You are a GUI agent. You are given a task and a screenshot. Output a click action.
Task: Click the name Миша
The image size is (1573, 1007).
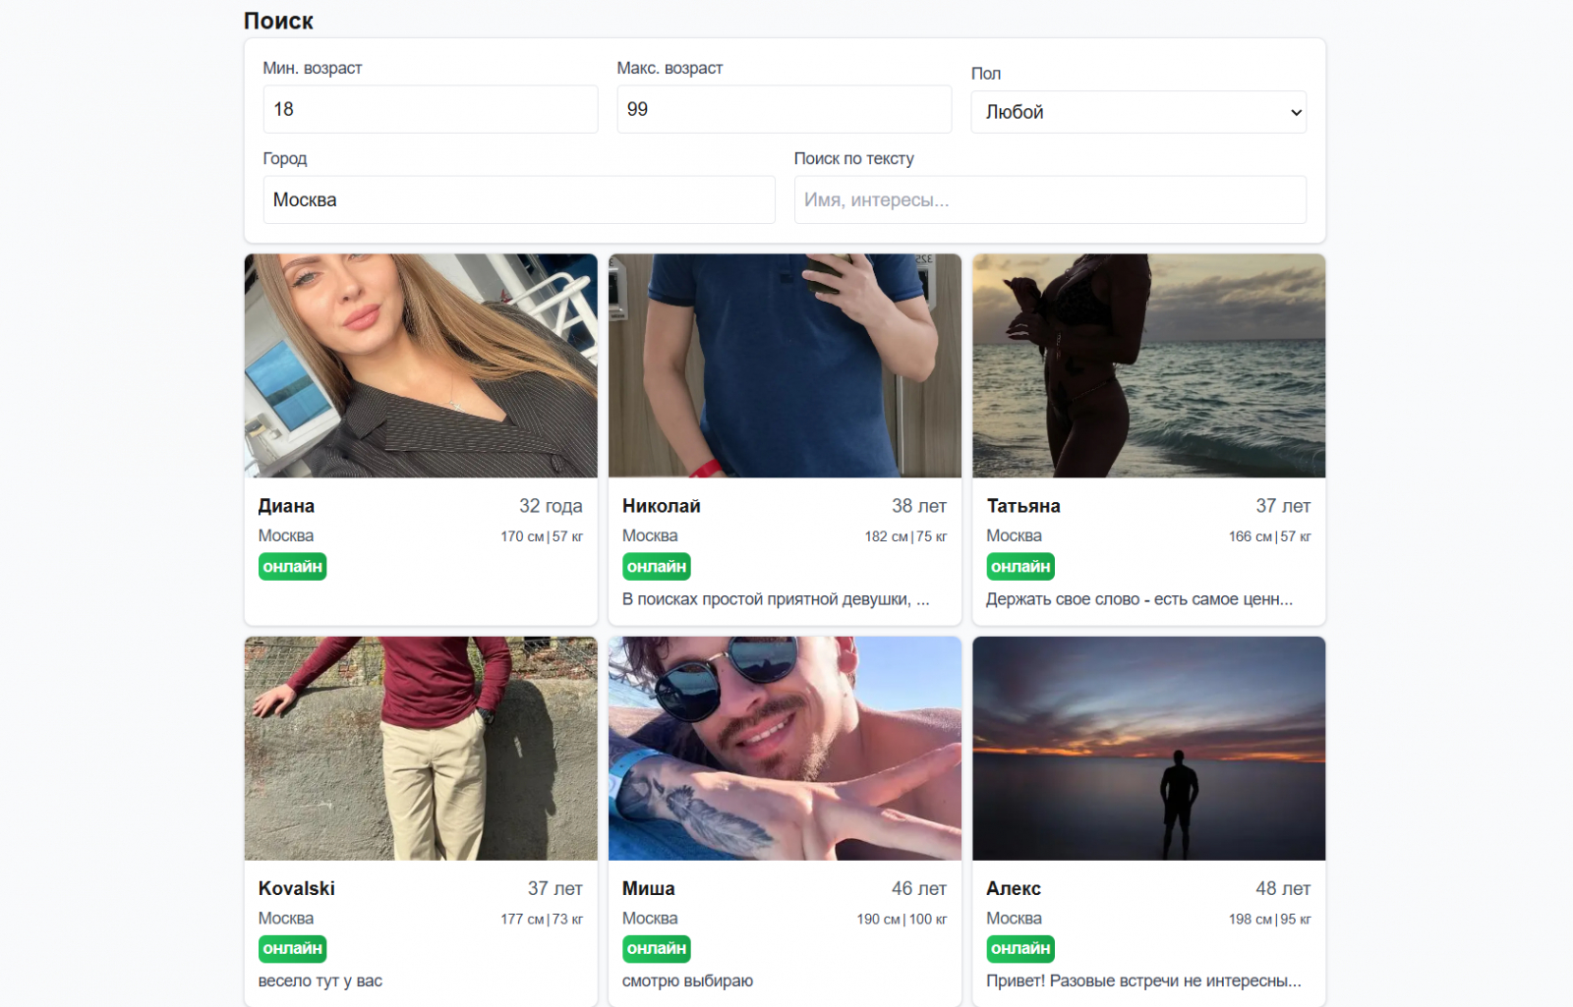pyautogui.click(x=648, y=888)
